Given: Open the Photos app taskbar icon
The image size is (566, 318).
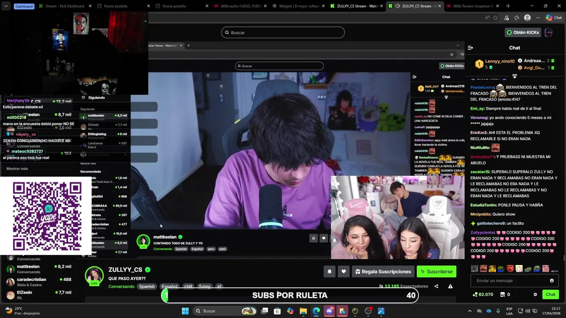Looking at the screenshot, I should 381,311.
